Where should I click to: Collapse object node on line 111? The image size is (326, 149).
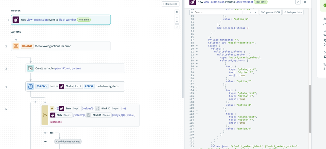click(x=197, y=111)
